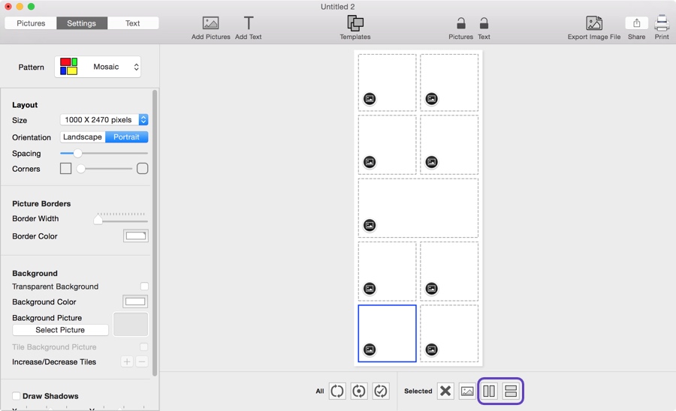Click the square corners icon

pos(65,169)
